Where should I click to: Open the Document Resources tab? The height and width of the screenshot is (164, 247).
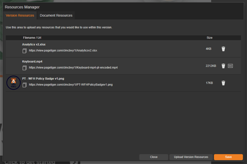coord(56,15)
